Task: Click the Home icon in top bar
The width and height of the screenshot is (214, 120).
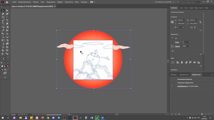Action: pyautogui.click(x=7, y=2)
